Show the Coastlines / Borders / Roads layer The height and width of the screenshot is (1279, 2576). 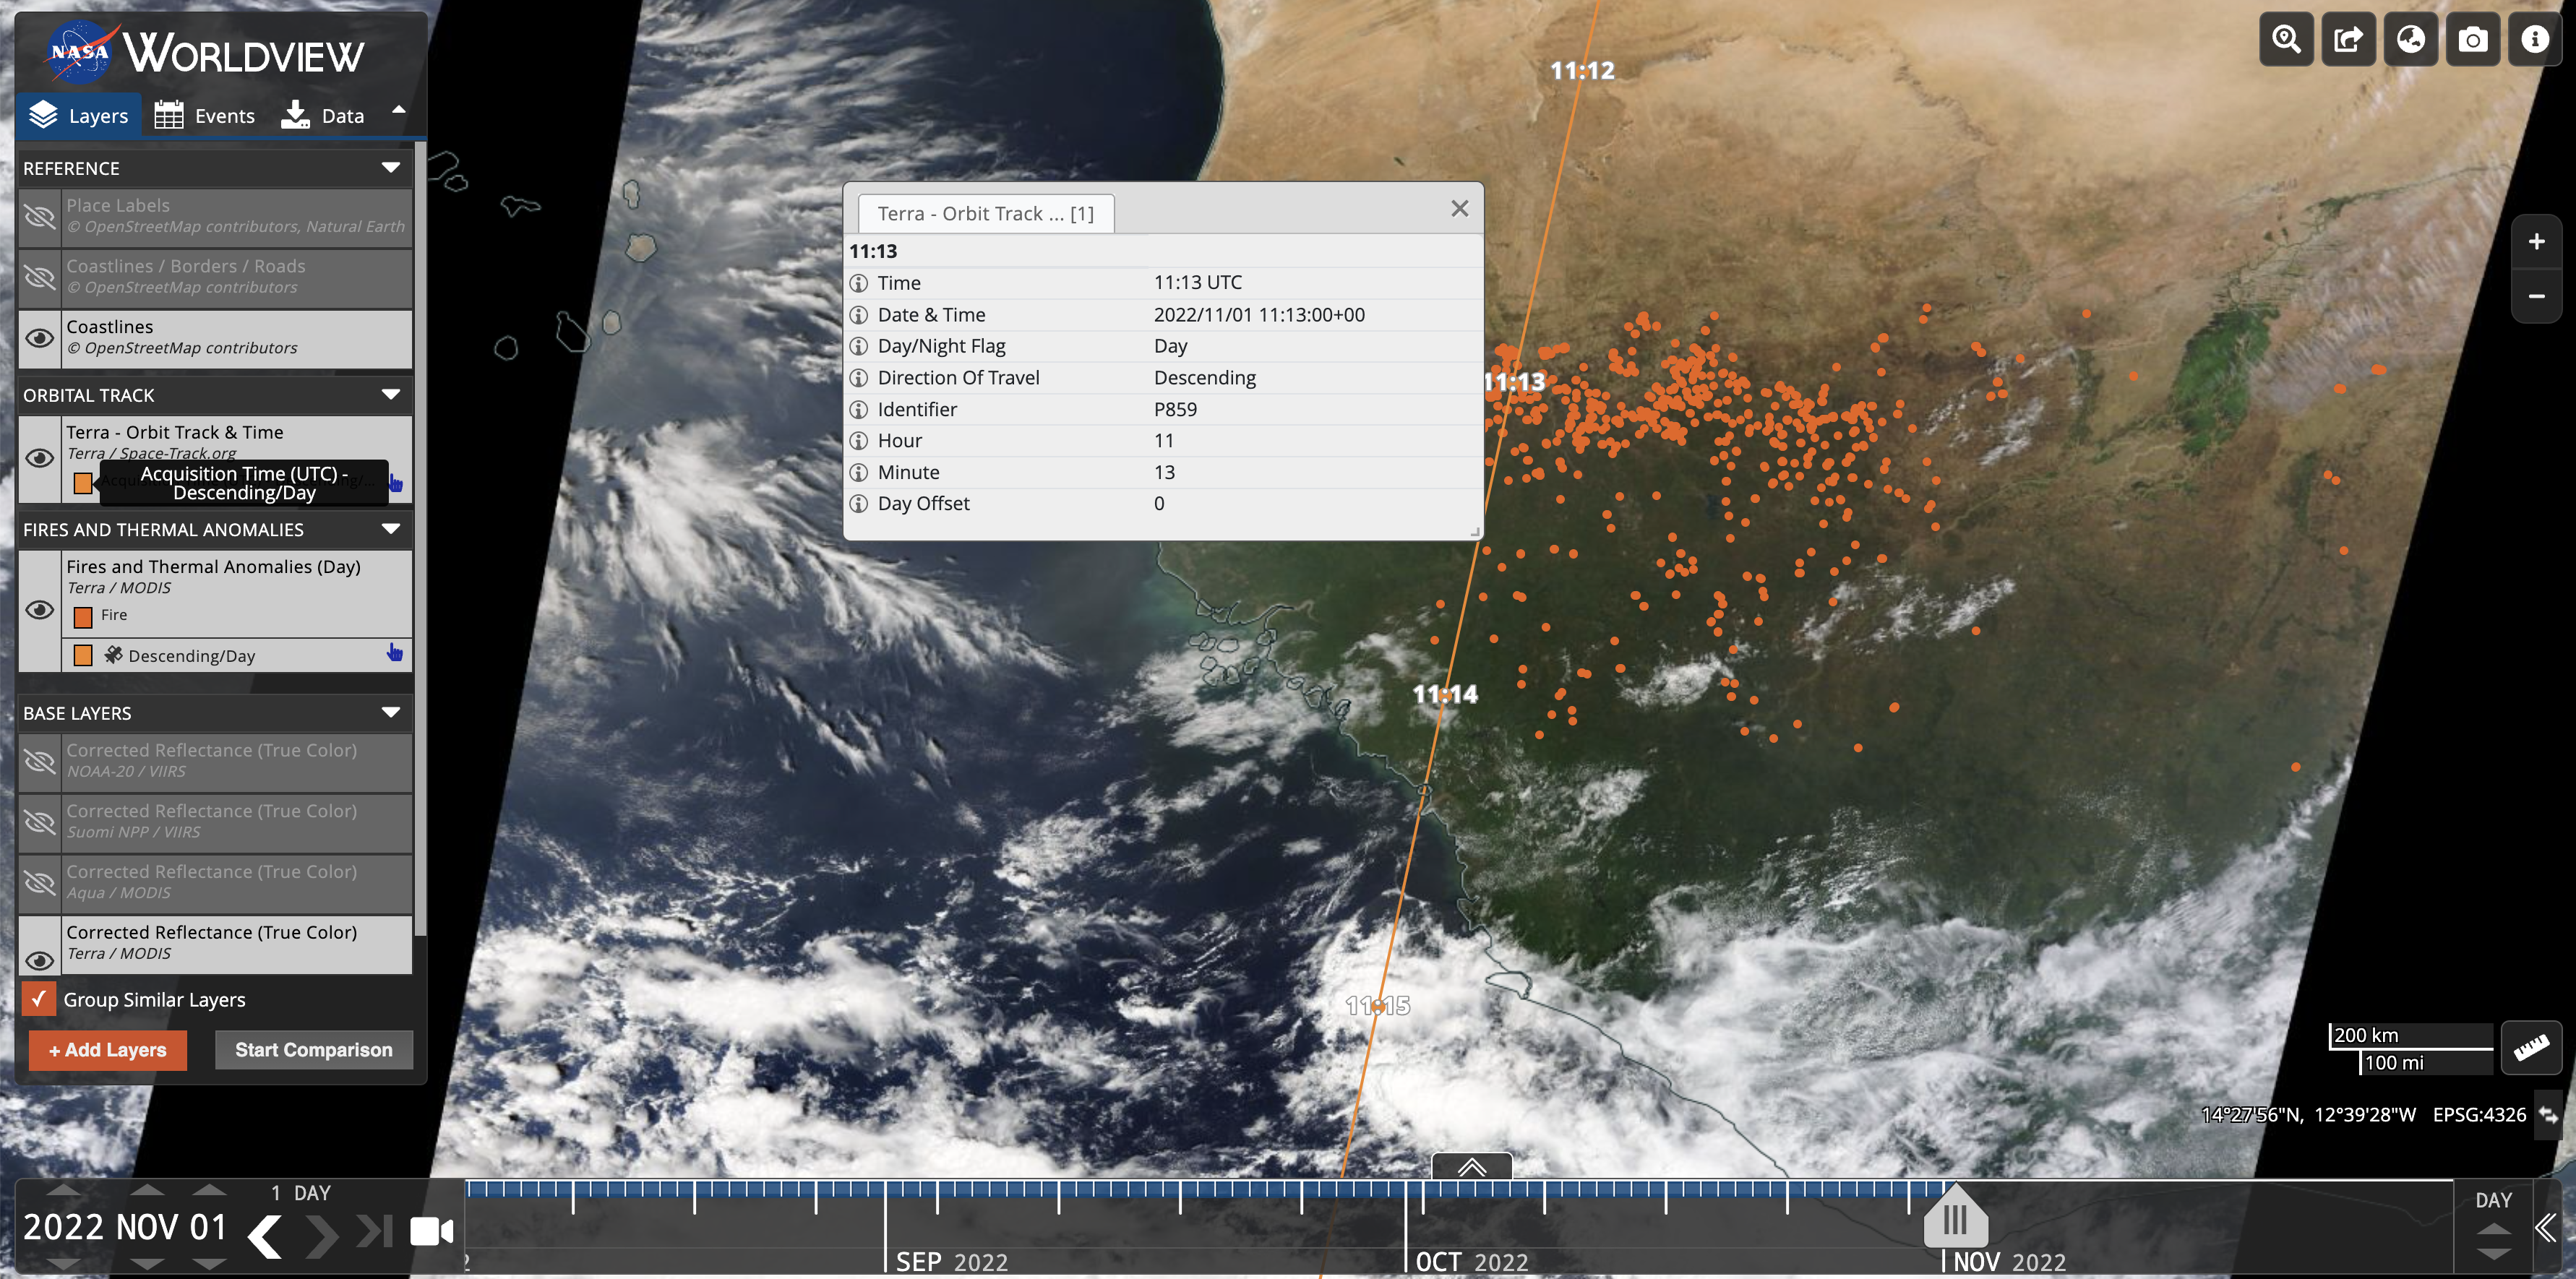pyautogui.click(x=40, y=277)
